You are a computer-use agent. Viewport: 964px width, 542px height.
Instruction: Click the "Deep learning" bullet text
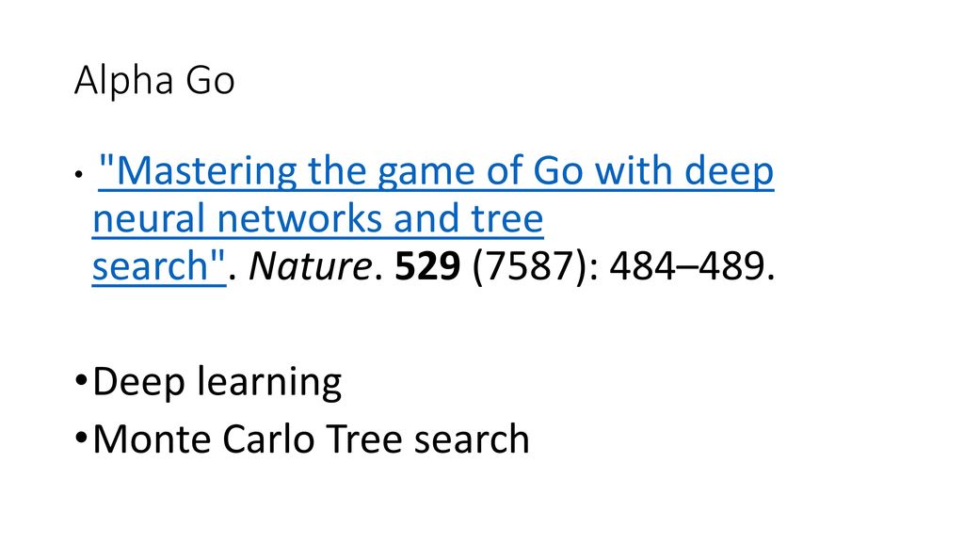tap(217, 382)
